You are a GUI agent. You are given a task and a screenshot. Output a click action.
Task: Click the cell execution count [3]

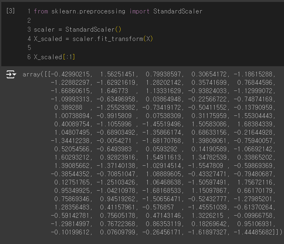coord(11,11)
